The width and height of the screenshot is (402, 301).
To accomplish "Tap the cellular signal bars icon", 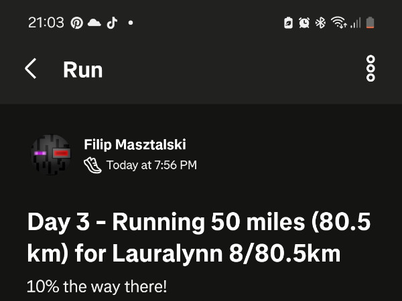I will tap(356, 23).
